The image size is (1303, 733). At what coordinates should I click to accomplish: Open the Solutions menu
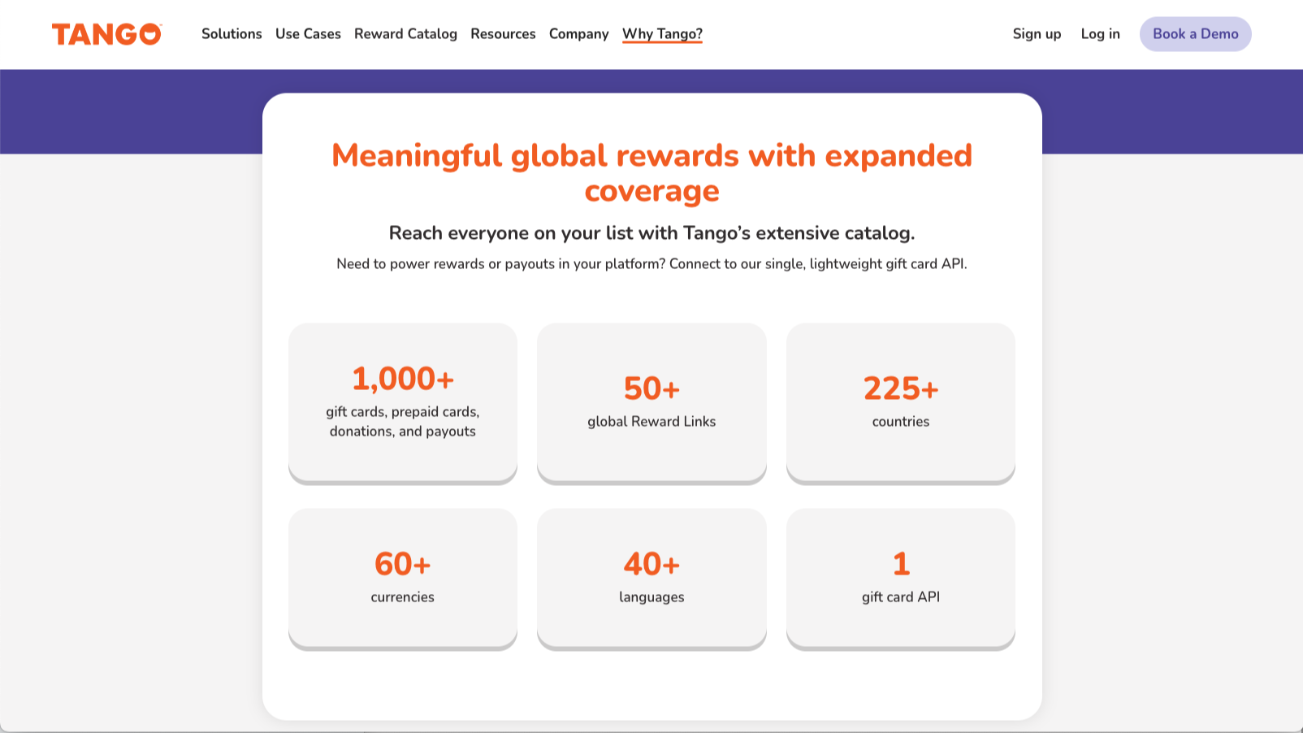pos(232,34)
